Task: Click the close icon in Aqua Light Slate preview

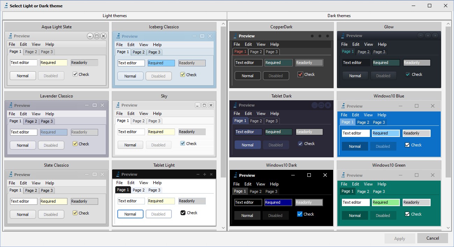Action: tap(103, 36)
